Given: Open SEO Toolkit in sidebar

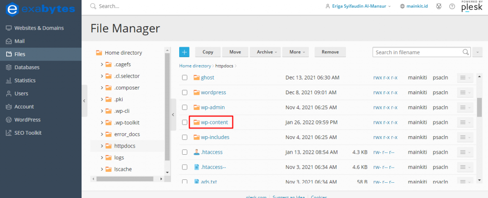Looking at the screenshot, I should tap(41, 133).
